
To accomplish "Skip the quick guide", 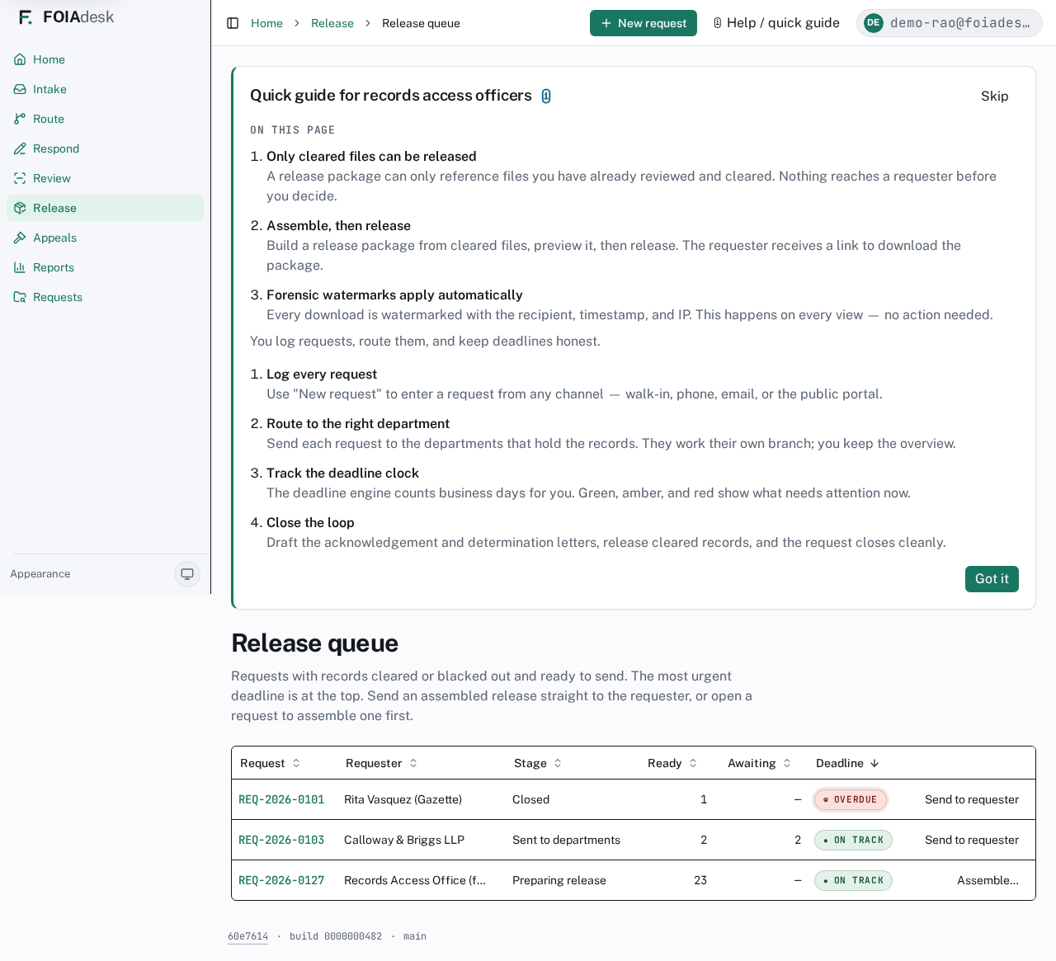I will coord(994,96).
